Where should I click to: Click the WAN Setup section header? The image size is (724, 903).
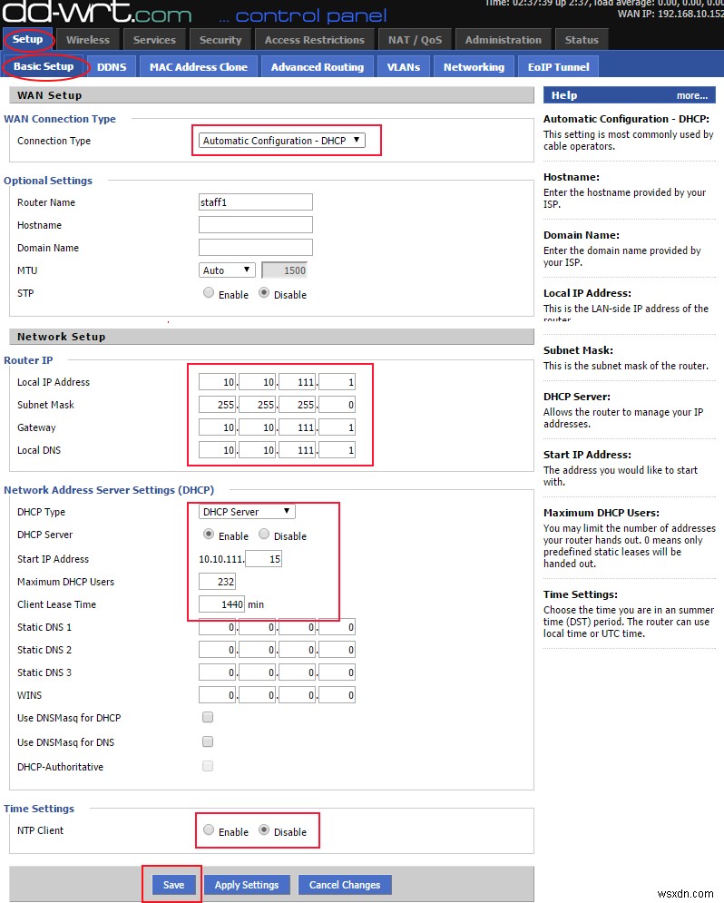(271, 95)
